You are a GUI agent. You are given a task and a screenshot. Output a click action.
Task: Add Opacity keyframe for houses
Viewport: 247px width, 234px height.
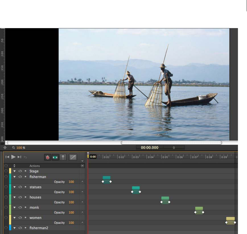tap(82, 202)
